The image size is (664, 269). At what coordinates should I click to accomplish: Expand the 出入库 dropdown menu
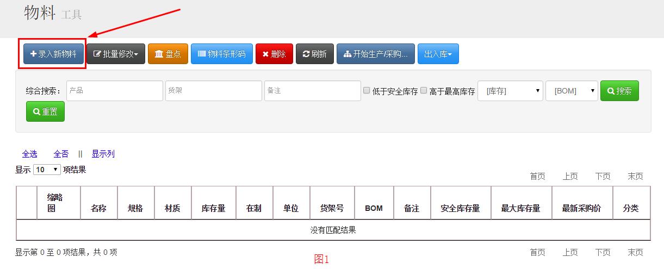[438, 54]
